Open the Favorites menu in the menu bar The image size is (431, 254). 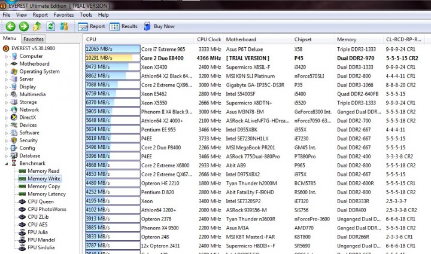[x=63, y=15]
